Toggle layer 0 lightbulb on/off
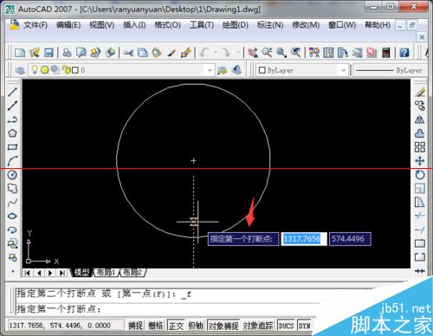 [35, 69]
